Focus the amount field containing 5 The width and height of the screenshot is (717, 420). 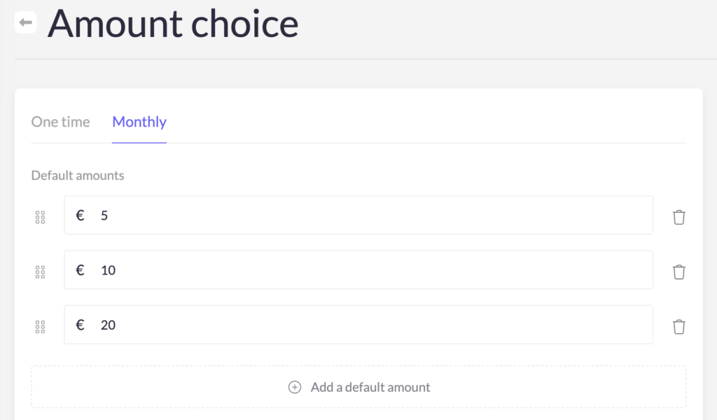[358, 216]
